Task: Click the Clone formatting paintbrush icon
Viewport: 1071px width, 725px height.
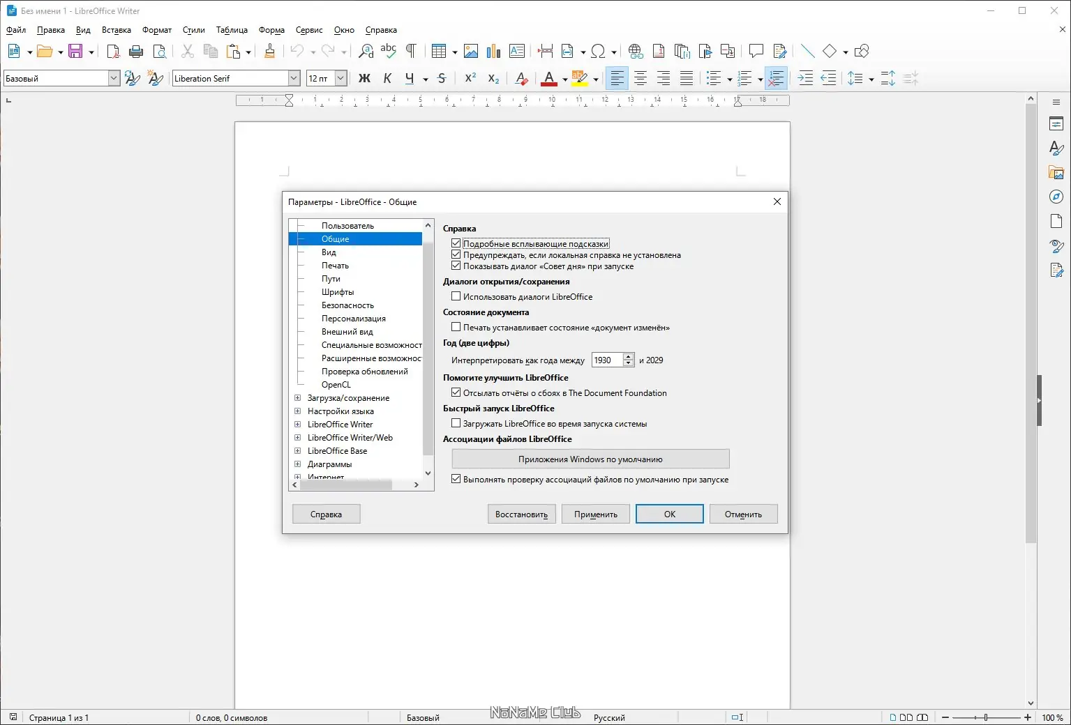Action: click(x=270, y=51)
